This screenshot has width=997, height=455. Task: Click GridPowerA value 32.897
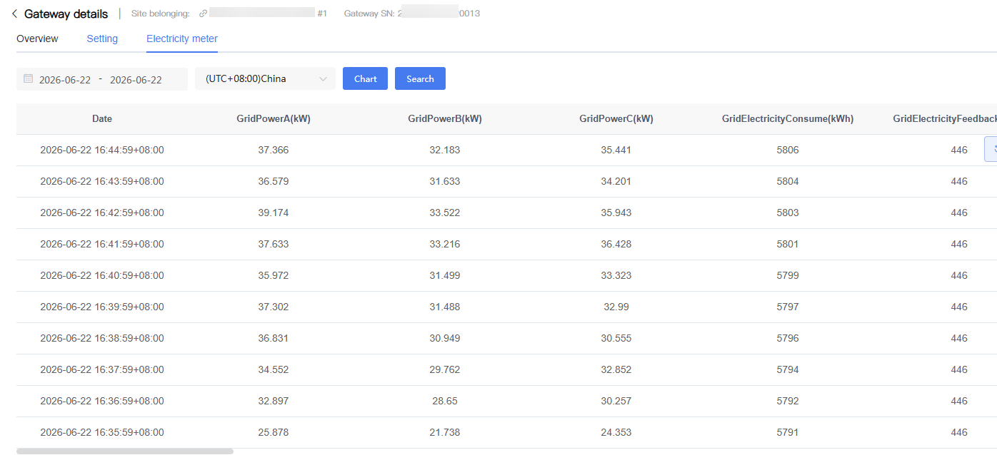click(x=274, y=402)
